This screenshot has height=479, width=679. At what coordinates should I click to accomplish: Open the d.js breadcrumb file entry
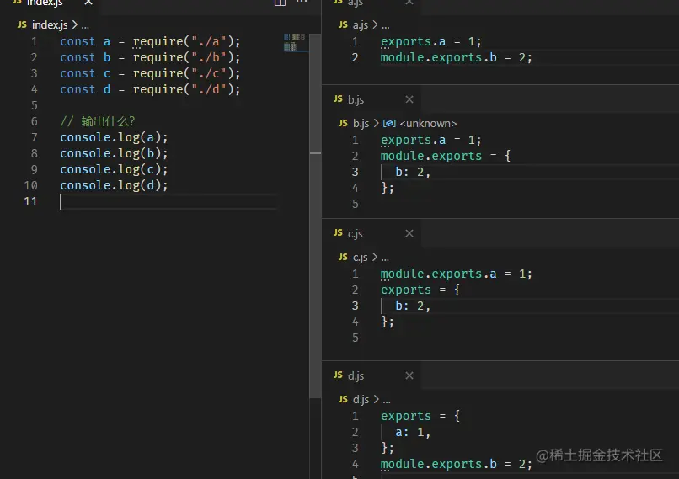(x=361, y=399)
